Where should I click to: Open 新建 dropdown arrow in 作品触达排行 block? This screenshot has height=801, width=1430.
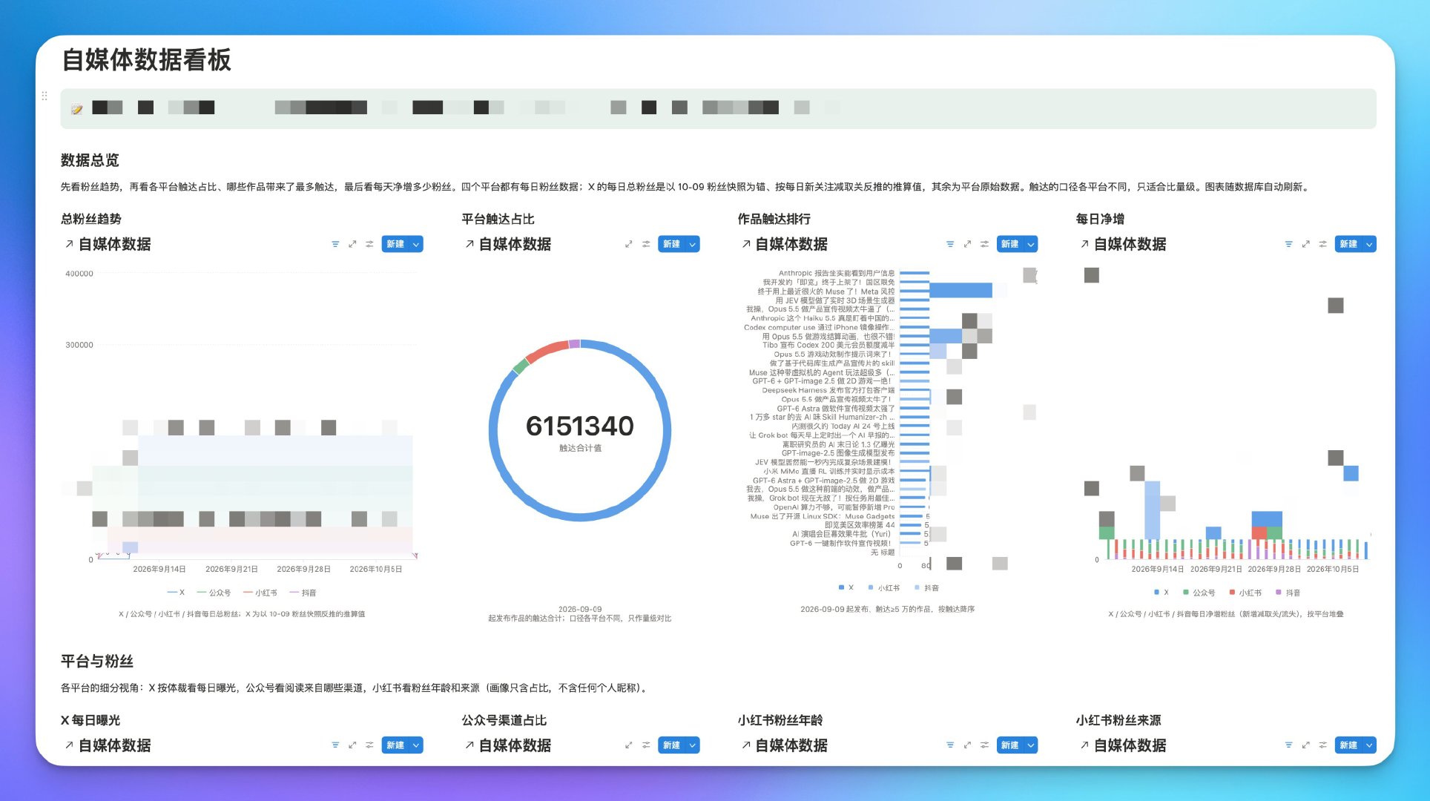coord(1031,244)
